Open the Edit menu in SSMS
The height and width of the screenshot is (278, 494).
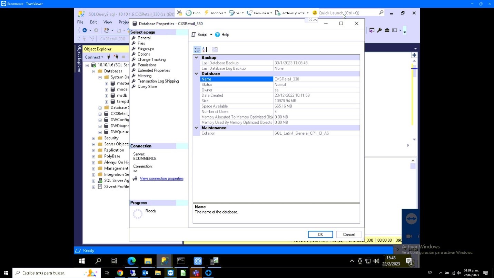[x=93, y=22]
